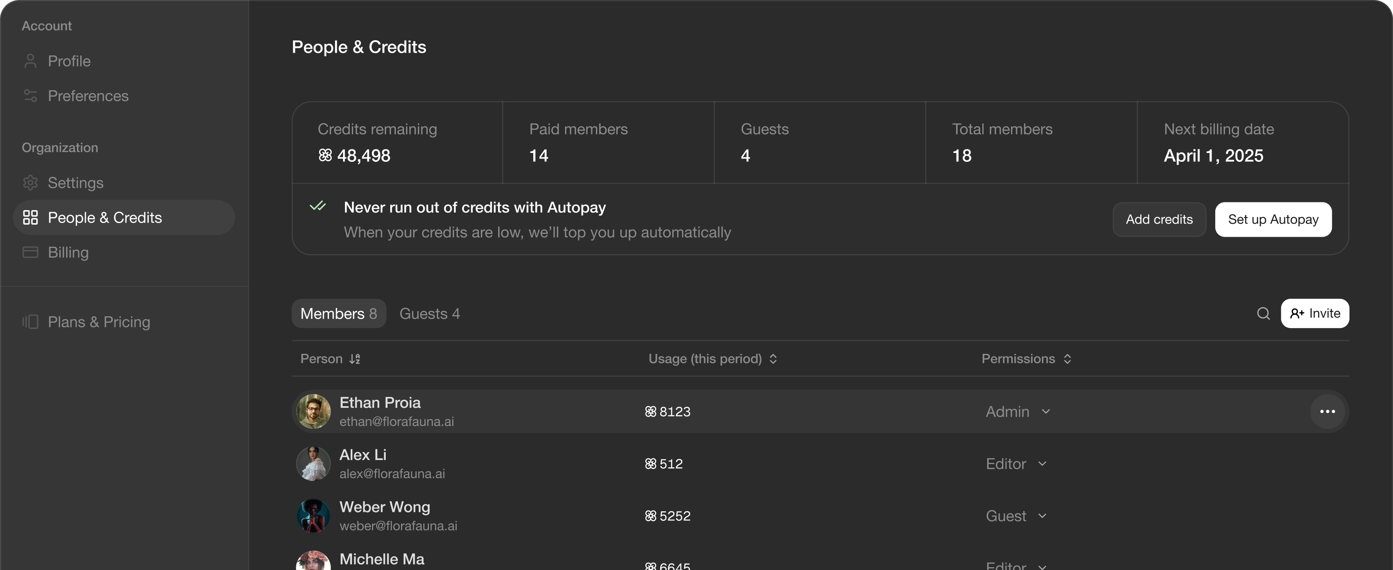Image resolution: width=1393 pixels, height=570 pixels.
Task: Click the Preferences sliders icon
Action: [30, 96]
